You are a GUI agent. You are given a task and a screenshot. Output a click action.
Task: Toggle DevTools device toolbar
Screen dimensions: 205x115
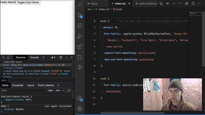9,57
